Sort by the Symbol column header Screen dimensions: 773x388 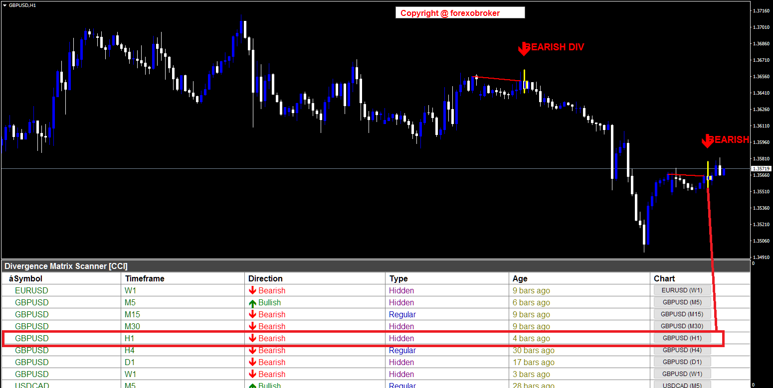click(61, 278)
